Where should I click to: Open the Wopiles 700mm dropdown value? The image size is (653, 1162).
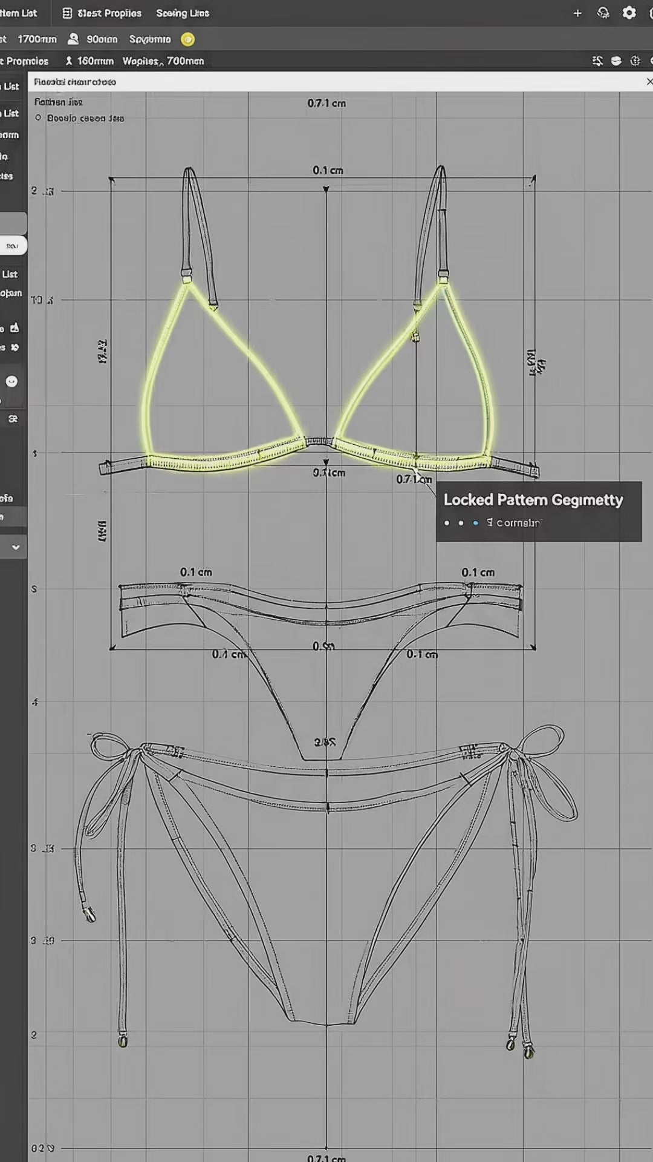click(163, 61)
